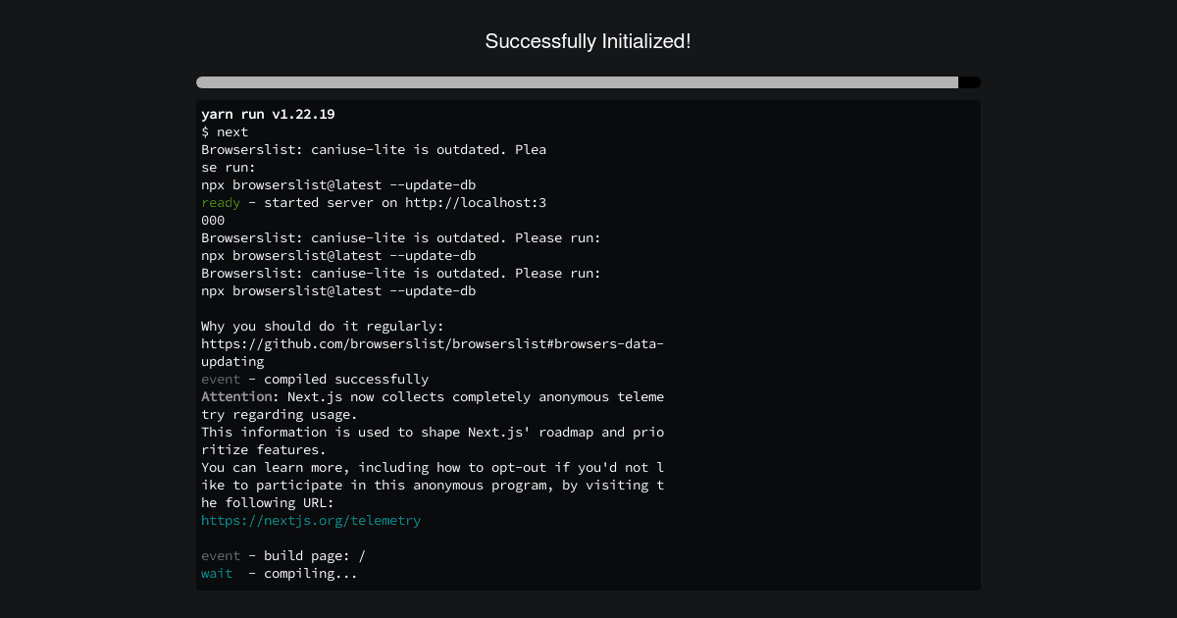Click the "$ next" command line
1177x618 pixels.
225,132
